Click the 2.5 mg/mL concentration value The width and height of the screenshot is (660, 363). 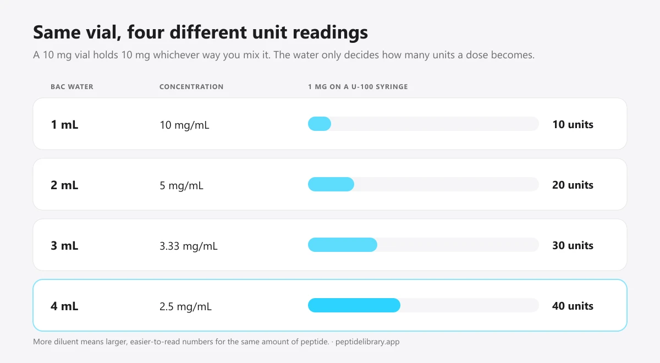(185, 306)
